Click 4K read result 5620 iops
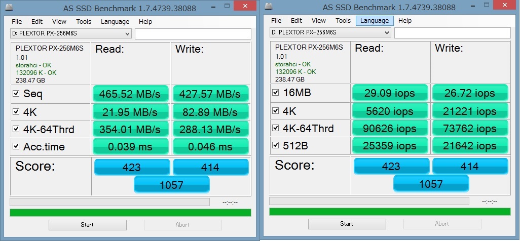Screen dimensions: 520x241 390,111
